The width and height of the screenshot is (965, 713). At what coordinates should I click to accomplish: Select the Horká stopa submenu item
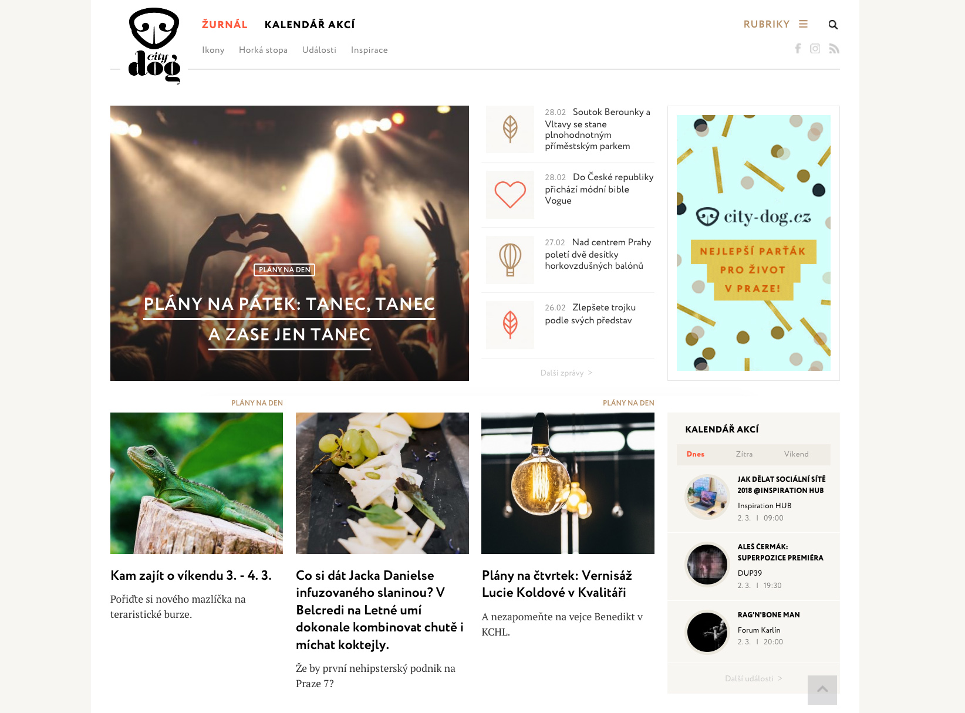pos(263,50)
